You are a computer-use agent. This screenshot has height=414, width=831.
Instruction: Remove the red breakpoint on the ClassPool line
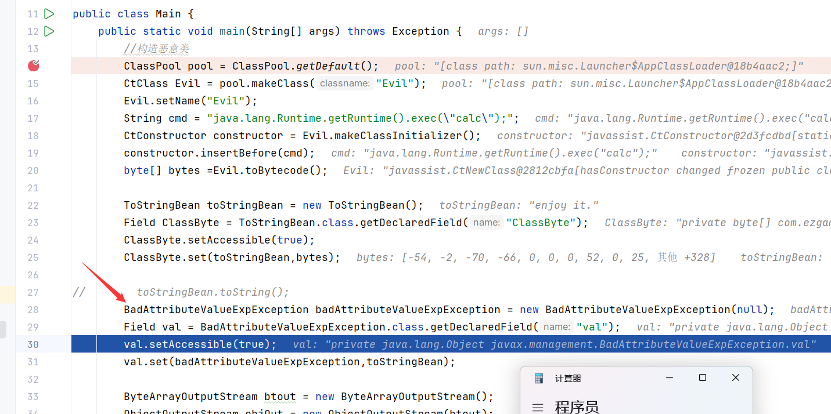coord(34,66)
